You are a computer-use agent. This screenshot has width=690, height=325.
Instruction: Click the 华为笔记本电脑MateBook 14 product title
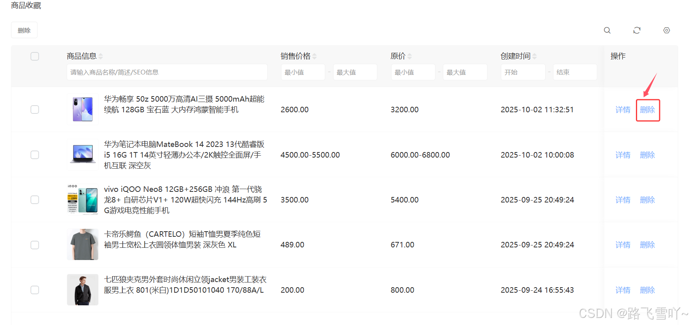184,155
